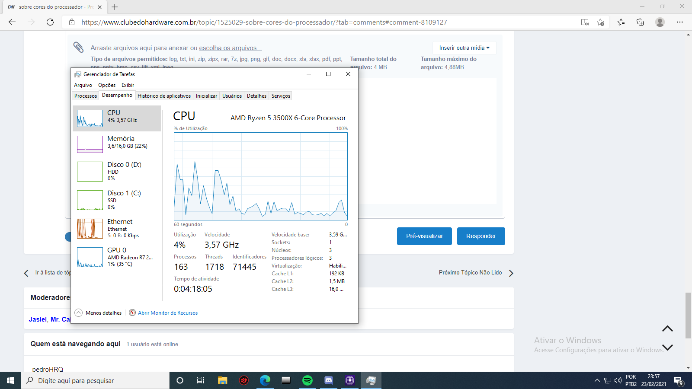This screenshot has width=692, height=389.
Task: Click the Task Manager taskbar icon
Action: pos(371,380)
